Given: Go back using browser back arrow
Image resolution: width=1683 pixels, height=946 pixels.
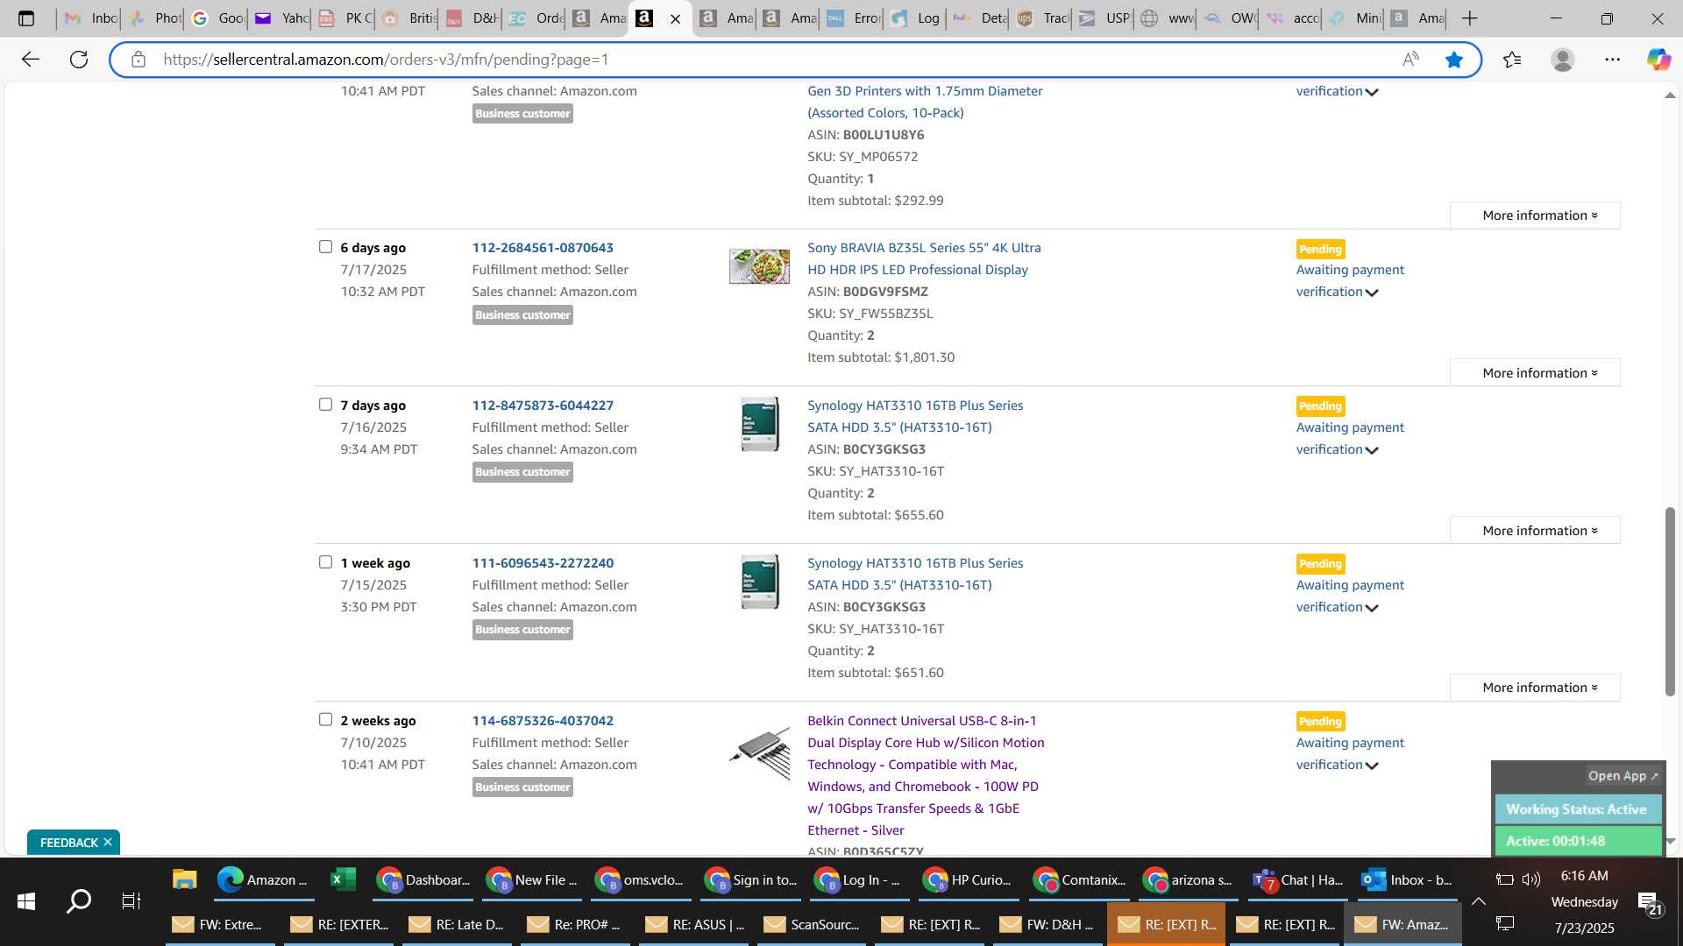Looking at the screenshot, I should [x=31, y=60].
